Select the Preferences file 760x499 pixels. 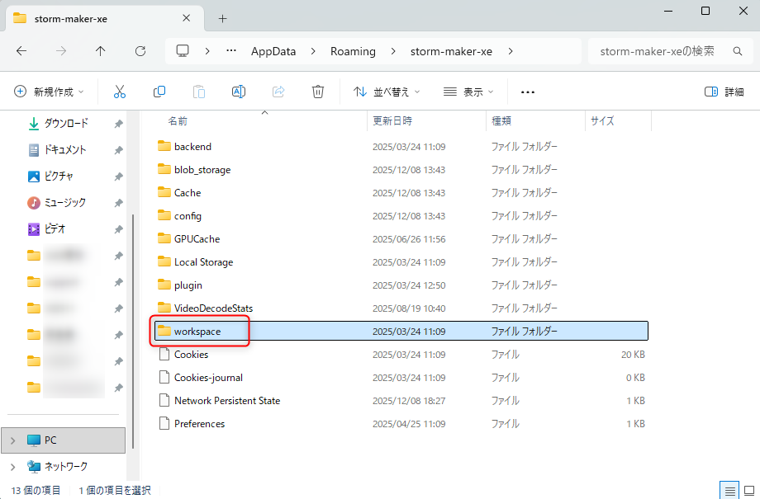pyautogui.click(x=199, y=424)
